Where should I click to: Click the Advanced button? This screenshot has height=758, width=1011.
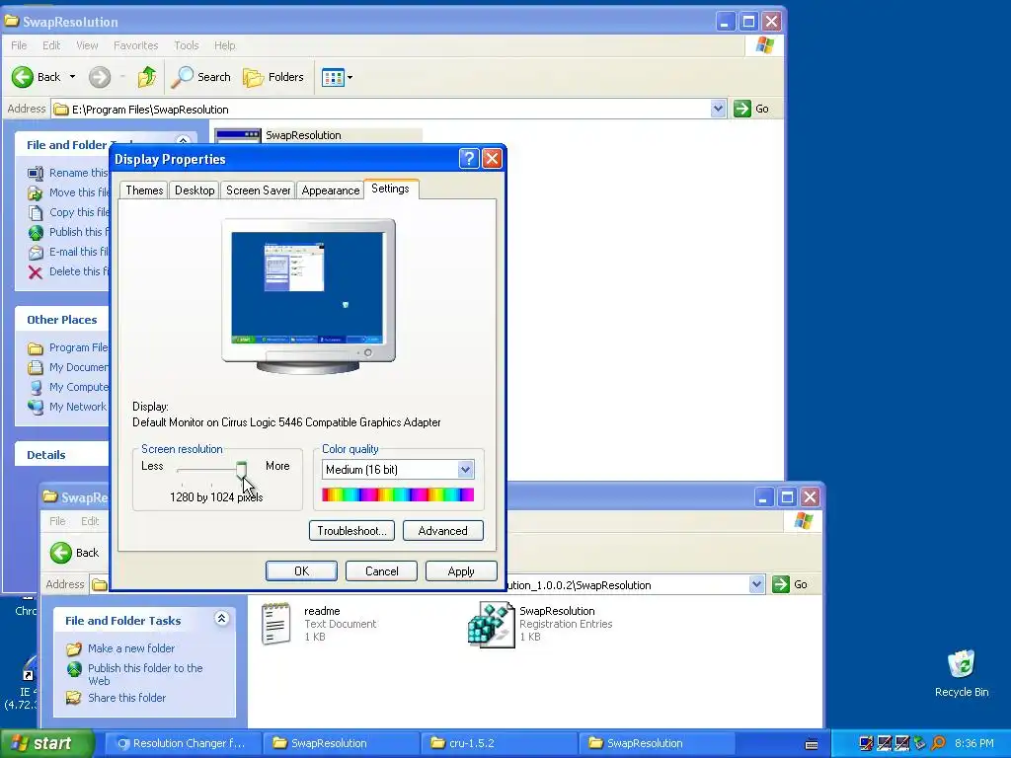[443, 531]
